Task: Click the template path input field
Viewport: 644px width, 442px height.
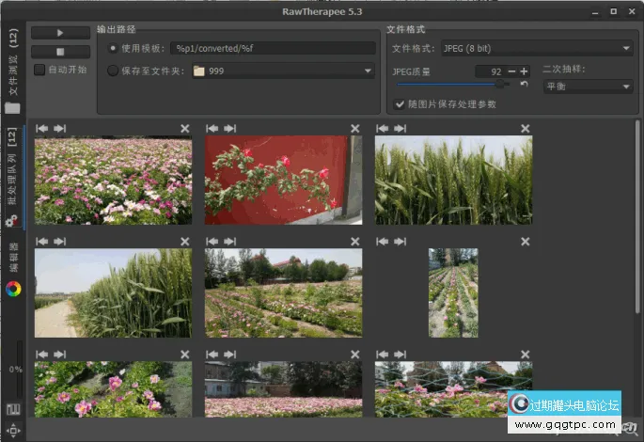Action: click(273, 48)
